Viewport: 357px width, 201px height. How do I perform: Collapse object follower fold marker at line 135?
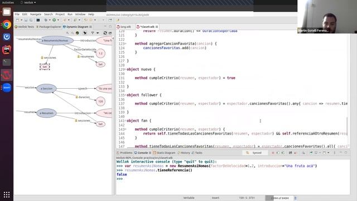point(126,95)
